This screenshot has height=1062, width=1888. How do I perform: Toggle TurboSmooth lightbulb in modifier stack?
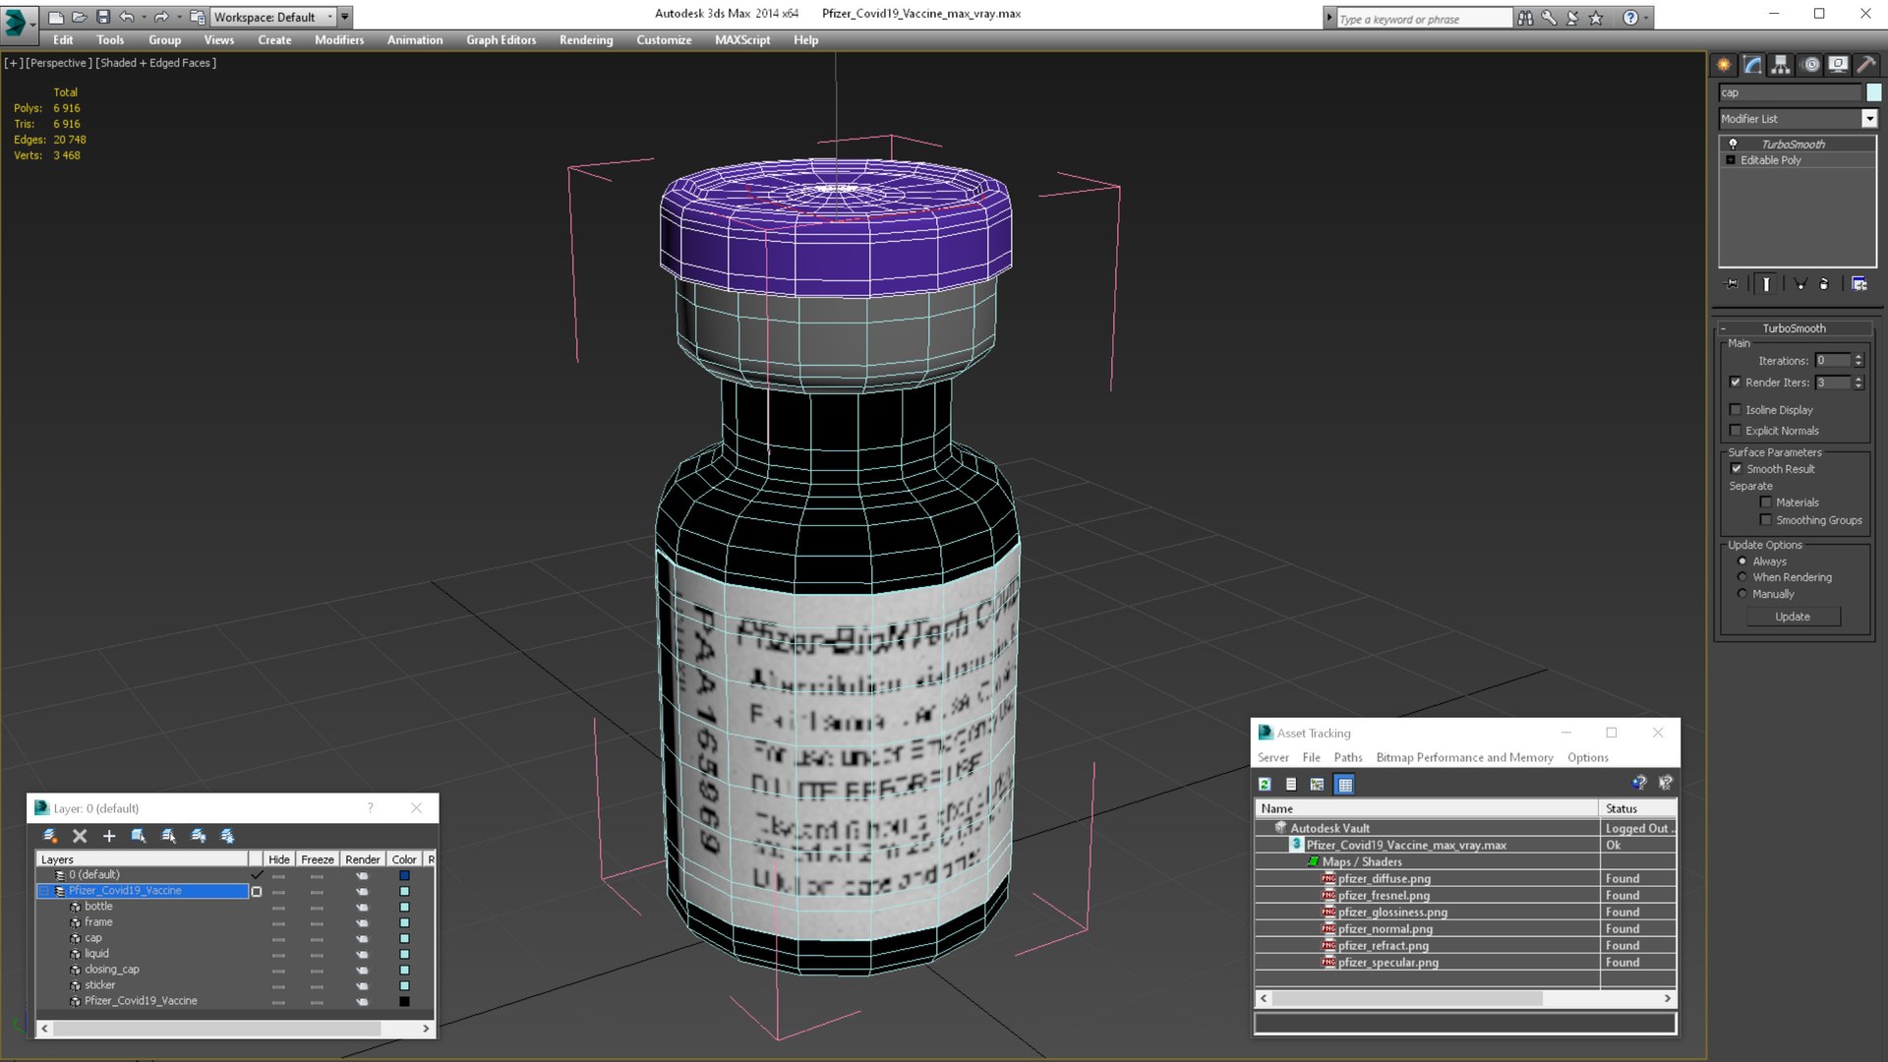click(1734, 145)
